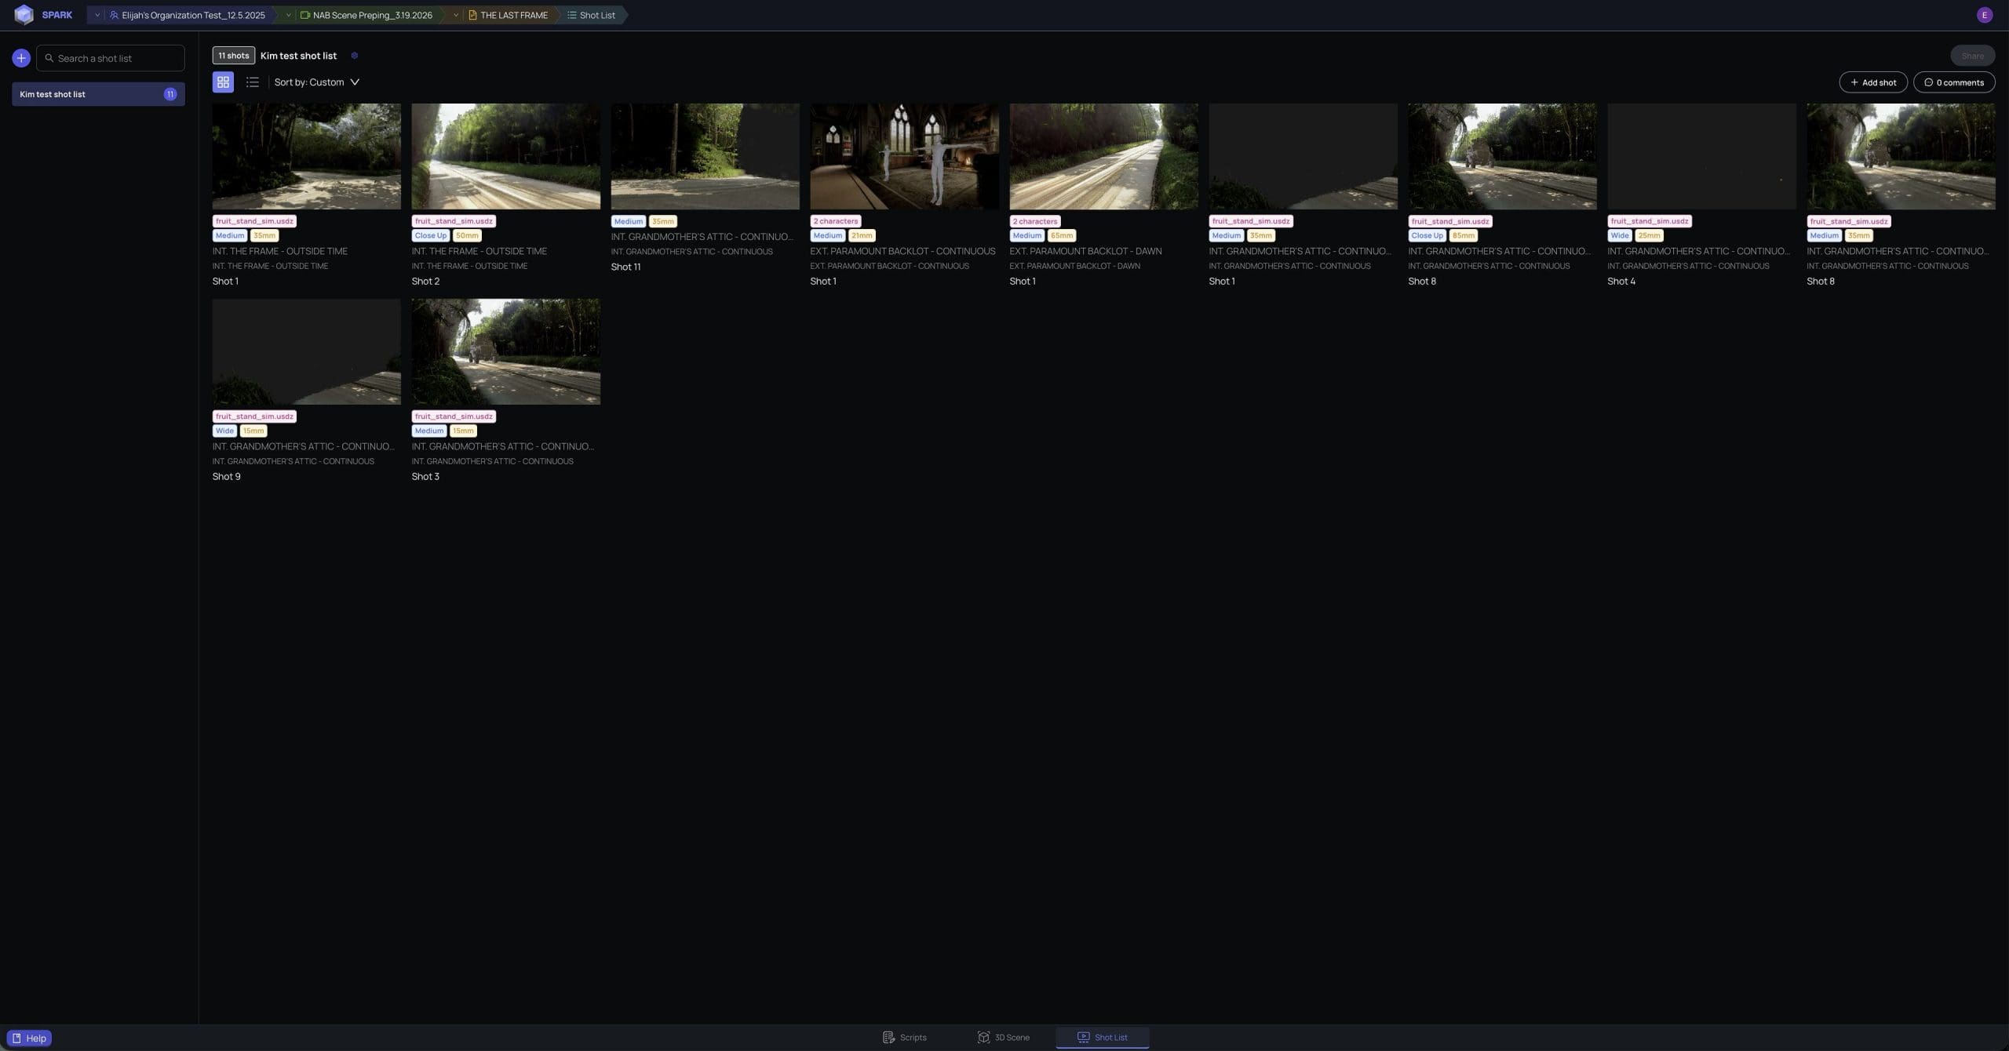Viewport: 2009px width, 1051px height.
Task: Toggle the 11 shots count badge
Action: tap(233, 55)
